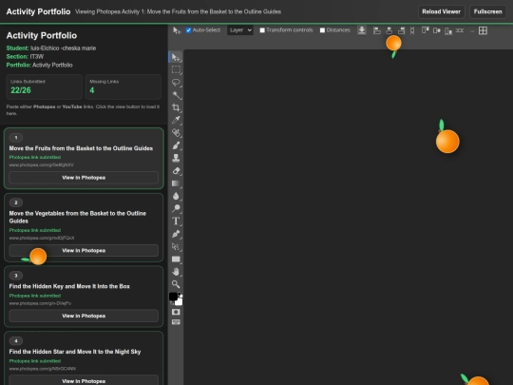513x385 pixels.
Task: Open activity 1 with View in Photopea
Action: coord(84,178)
